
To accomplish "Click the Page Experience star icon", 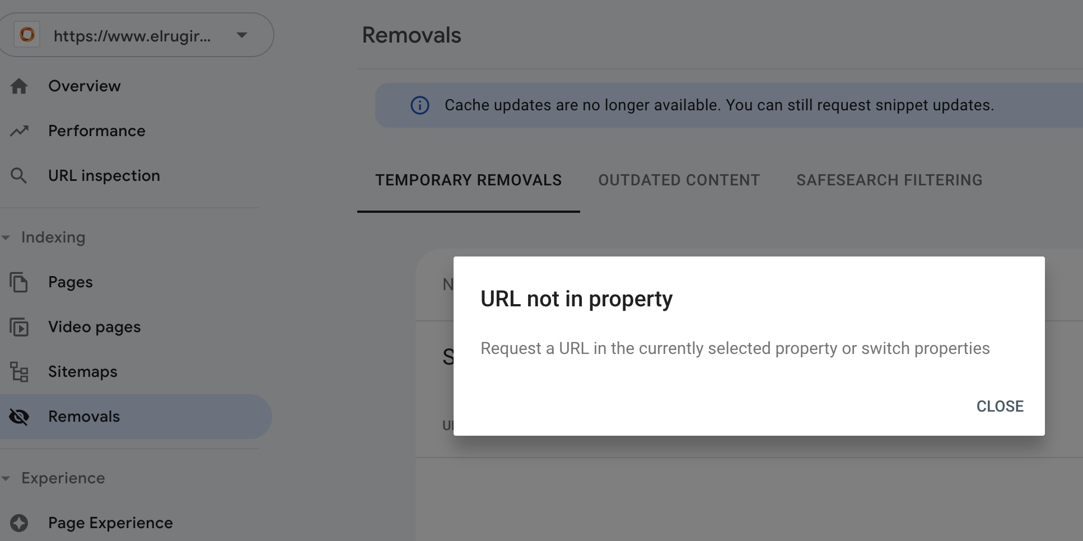I will [19, 523].
